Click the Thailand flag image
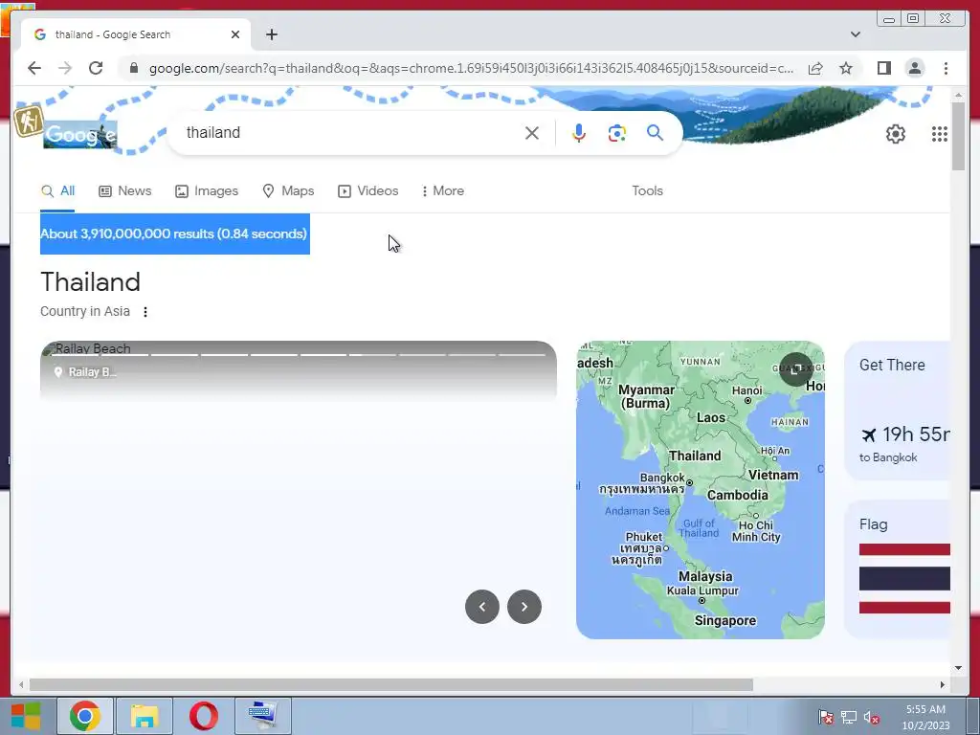 click(904, 579)
